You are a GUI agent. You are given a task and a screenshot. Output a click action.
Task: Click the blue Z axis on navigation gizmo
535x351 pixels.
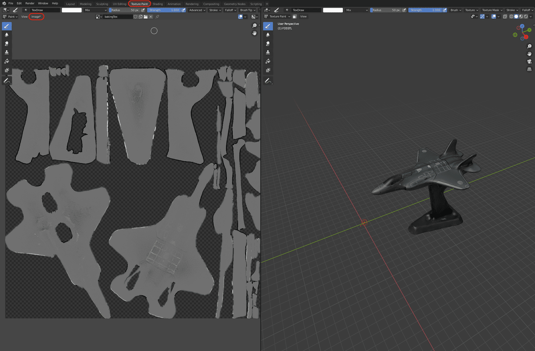point(522,26)
